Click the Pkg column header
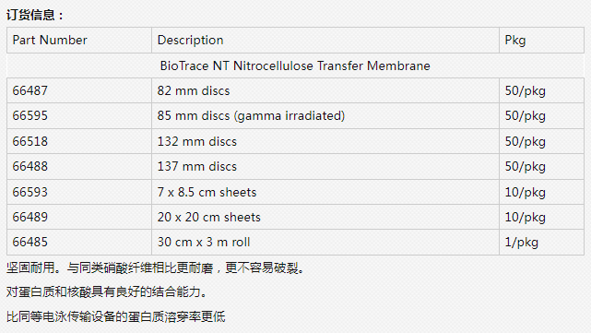 point(541,40)
